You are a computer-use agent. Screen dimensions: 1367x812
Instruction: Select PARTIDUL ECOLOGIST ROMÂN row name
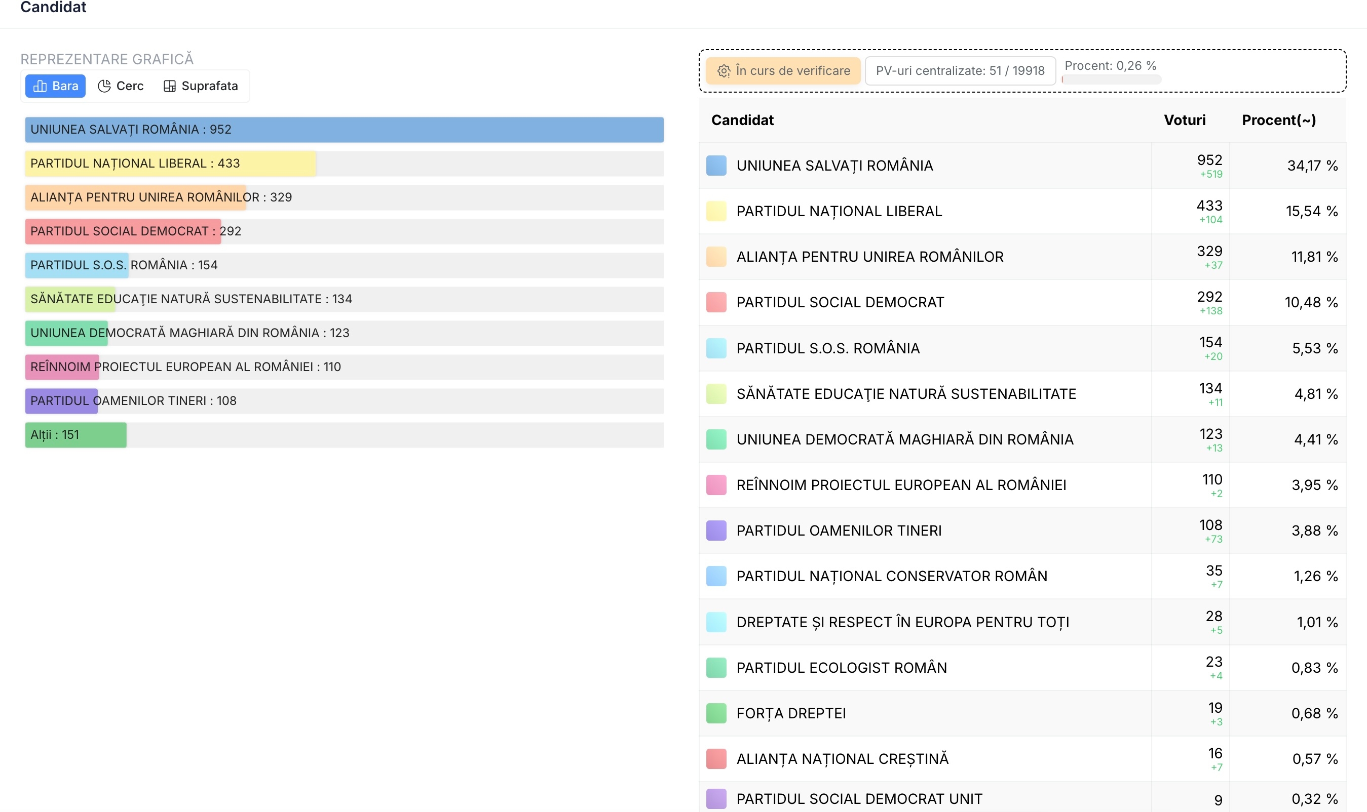841,668
